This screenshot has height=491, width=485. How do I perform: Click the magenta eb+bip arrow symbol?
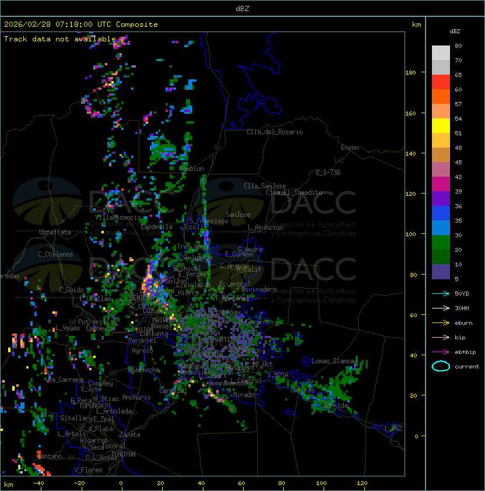[441, 352]
